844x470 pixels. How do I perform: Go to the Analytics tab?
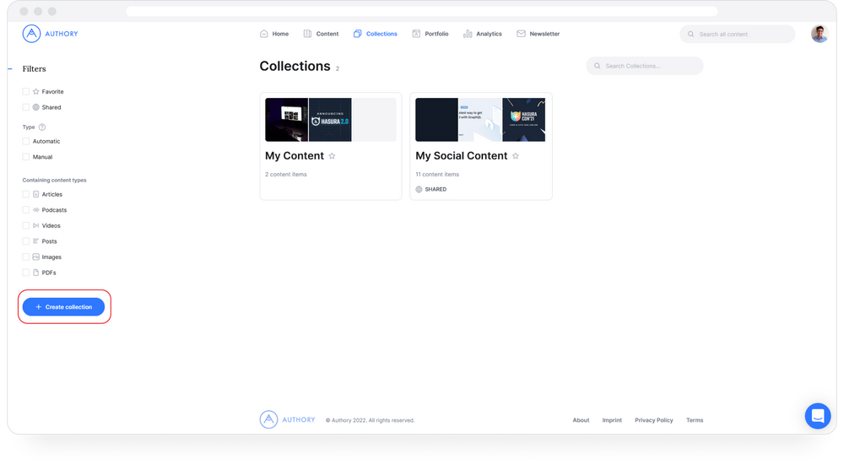(482, 34)
